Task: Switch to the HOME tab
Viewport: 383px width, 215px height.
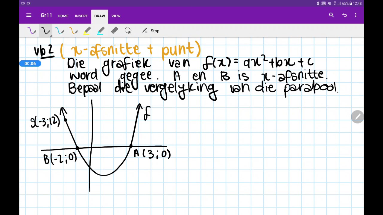Action: tap(63, 16)
